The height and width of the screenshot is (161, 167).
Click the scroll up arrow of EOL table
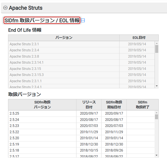point(157,43)
